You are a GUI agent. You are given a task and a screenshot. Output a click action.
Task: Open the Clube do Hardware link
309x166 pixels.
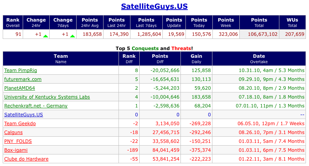[x=27, y=159]
